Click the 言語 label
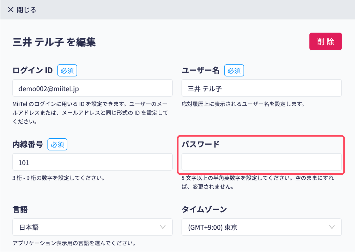Screen dimensions: 355x252 (20, 209)
